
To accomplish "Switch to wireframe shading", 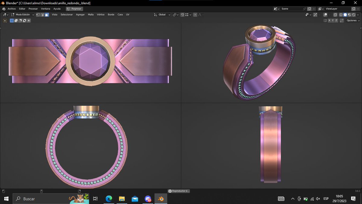I will (x=341, y=15).
